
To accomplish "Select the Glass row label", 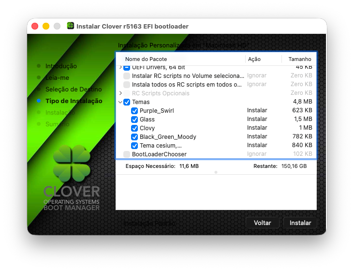I will [147, 120].
